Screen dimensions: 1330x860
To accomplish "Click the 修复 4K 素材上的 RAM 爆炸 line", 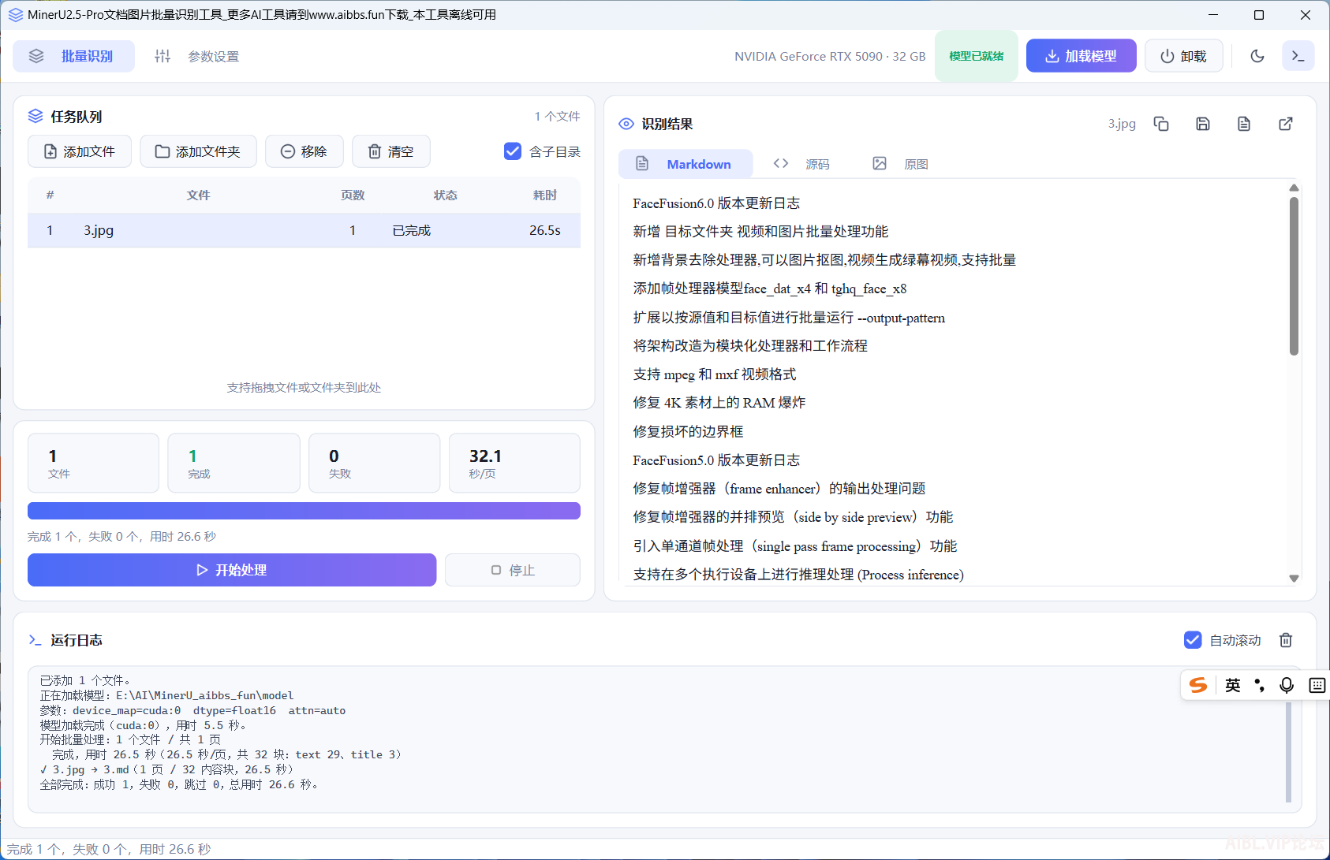I will pos(719,403).
